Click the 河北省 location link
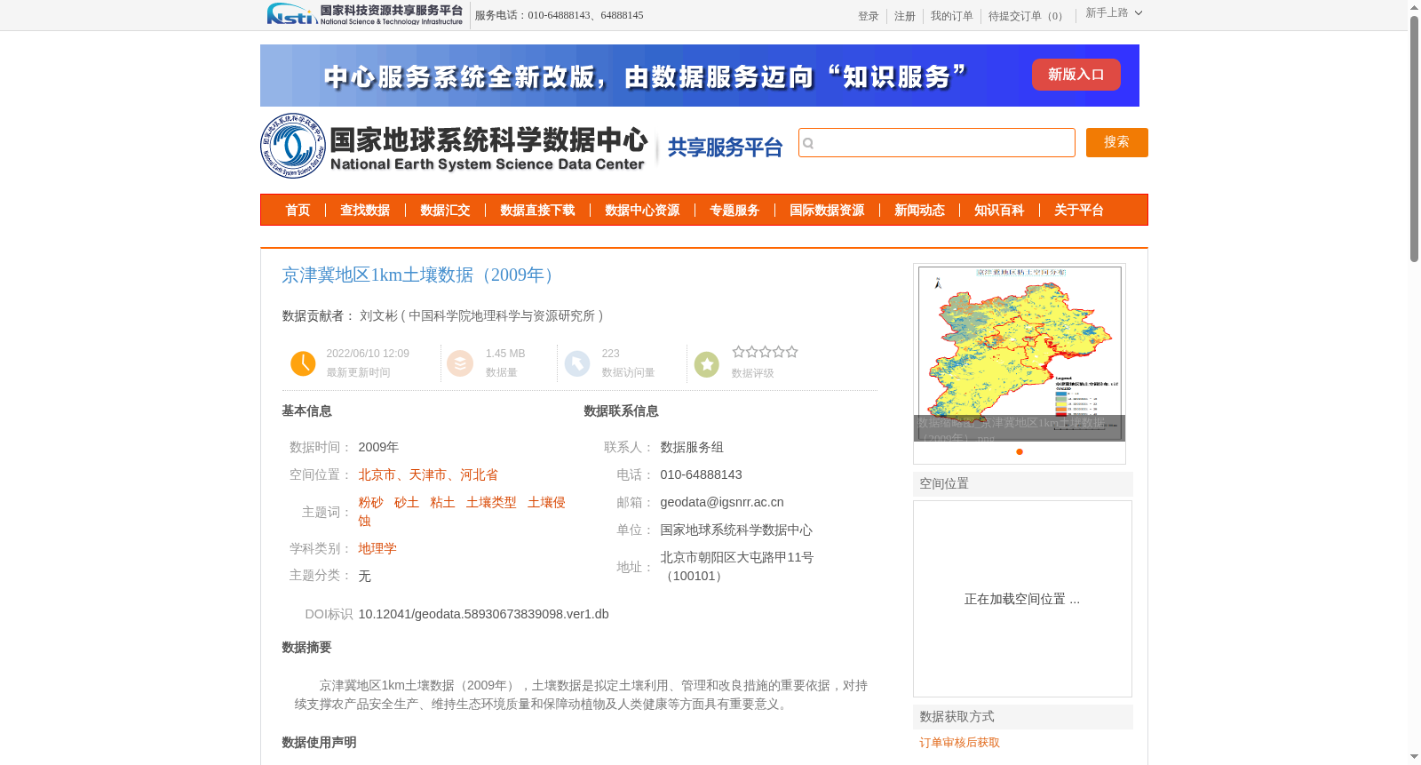 (x=479, y=474)
